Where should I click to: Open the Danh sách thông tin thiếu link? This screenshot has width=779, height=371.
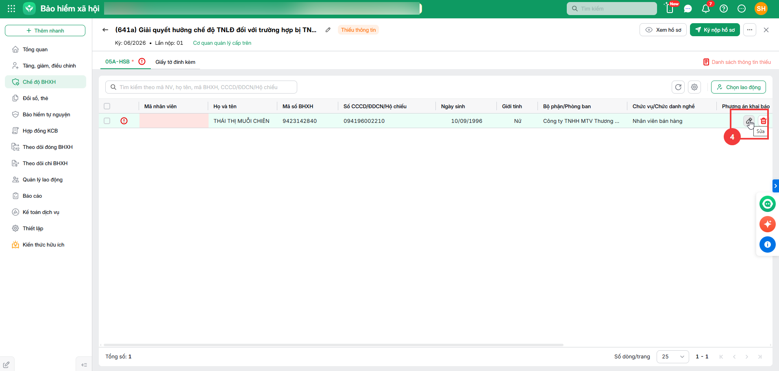[x=737, y=62]
